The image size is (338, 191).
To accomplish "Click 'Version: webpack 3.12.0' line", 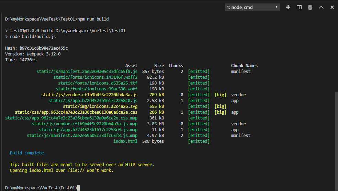I will 33,54.
